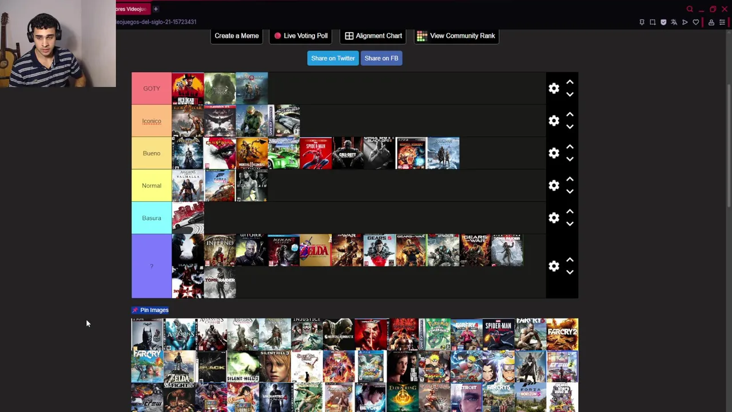The image size is (732, 412).
Task: Select Uncharted 4 cover in pool
Action: tap(276, 398)
